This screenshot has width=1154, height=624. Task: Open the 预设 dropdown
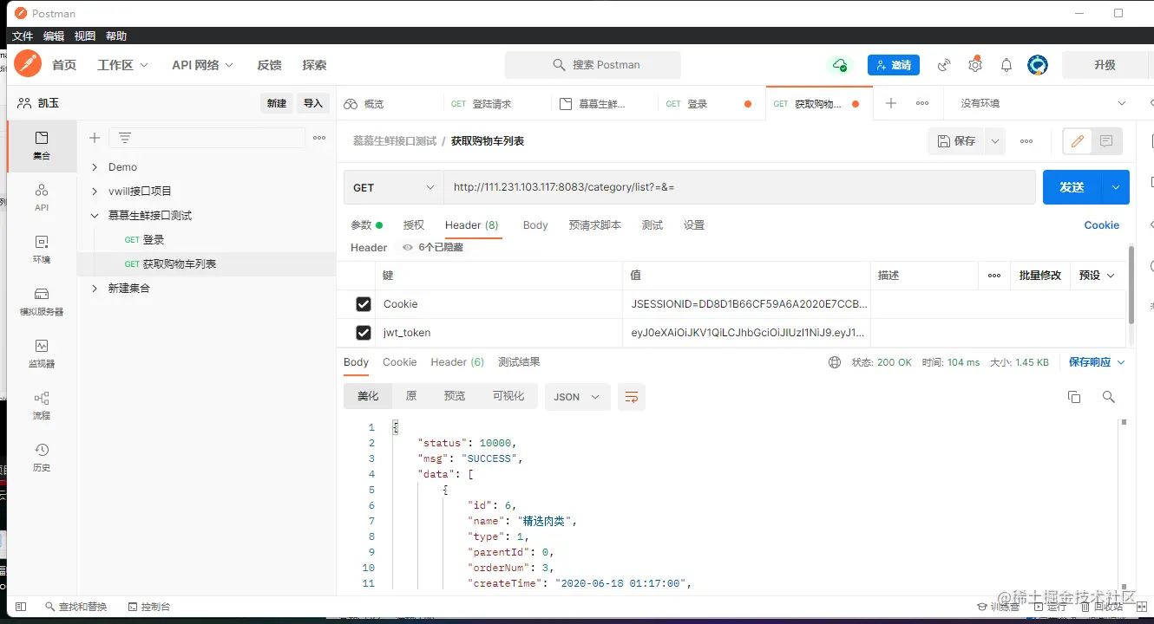tap(1097, 276)
